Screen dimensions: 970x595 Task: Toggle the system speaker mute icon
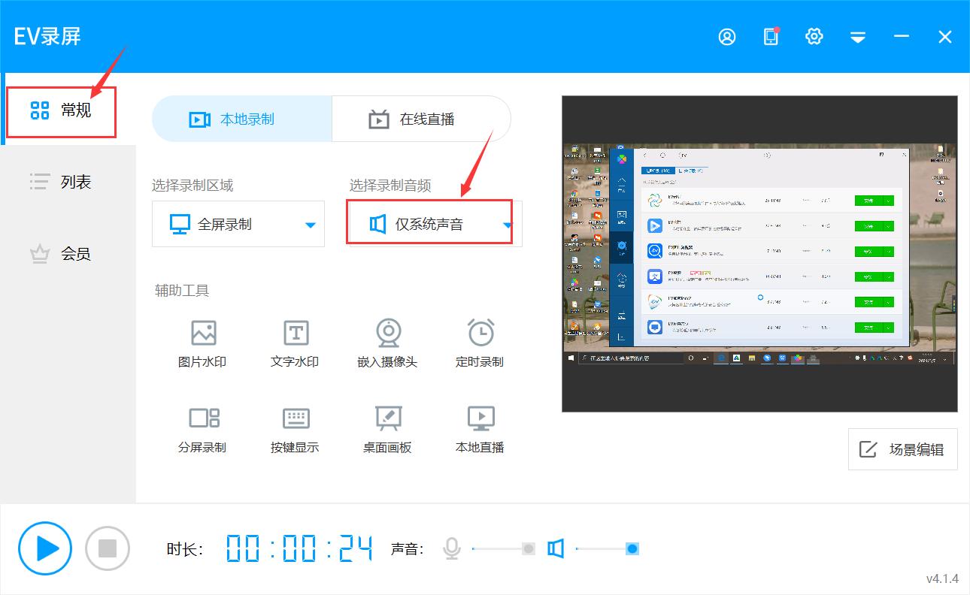click(556, 548)
